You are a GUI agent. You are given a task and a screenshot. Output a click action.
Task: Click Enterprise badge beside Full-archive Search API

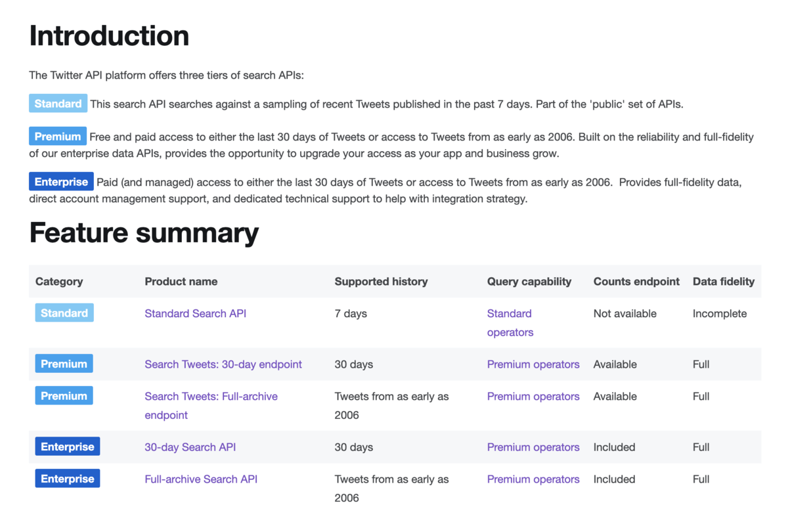pyautogui.click(x=68, y=478)
